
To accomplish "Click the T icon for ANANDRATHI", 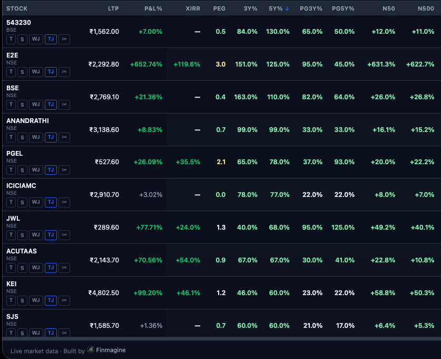I will (x=11, y=137).
